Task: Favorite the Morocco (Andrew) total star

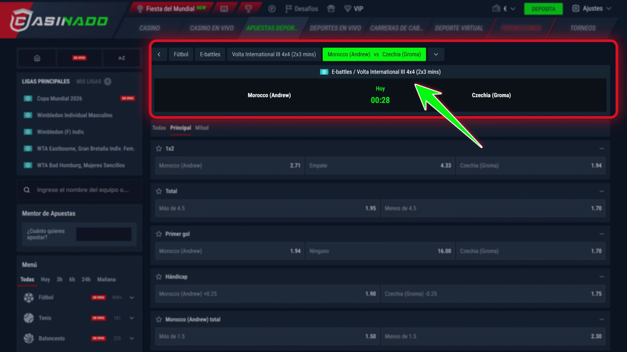Action: pos(159,319)
